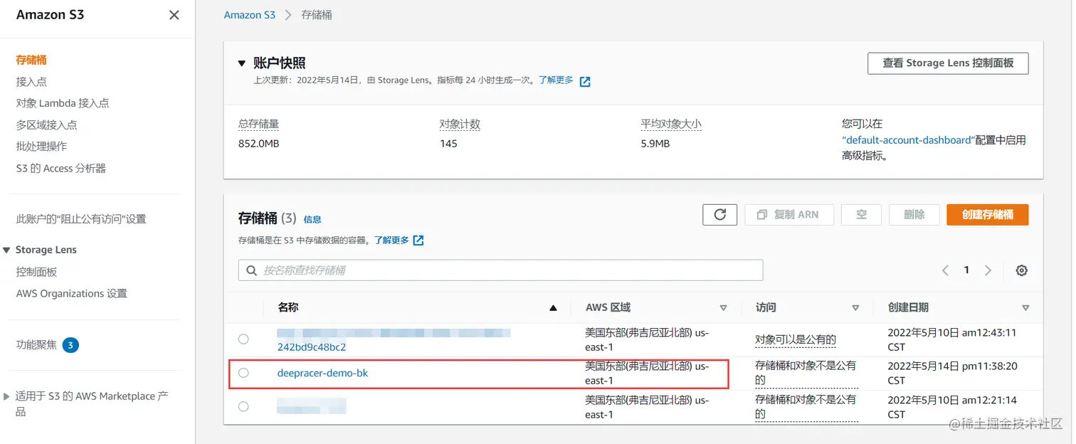This screenshot has width=1076, height=444.
Task: Open bucket ending 242bd9c48bc2
Action: tap(312, 347)
